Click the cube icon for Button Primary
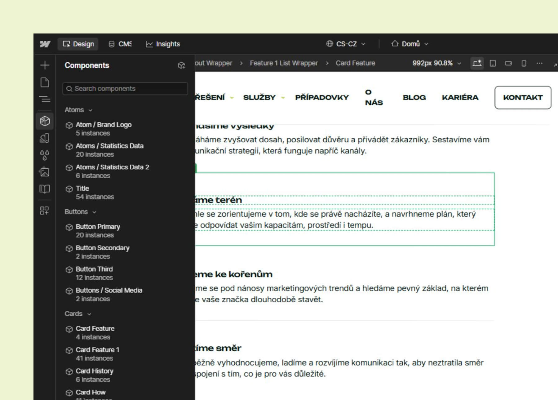The width and height of the screenshot is (558, 400). click(x=69, y=227)
